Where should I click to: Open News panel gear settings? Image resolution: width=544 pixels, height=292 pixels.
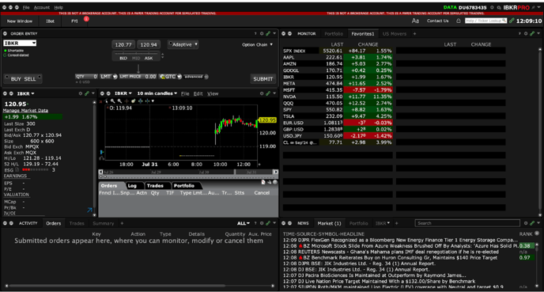click(x=526, y=223)
